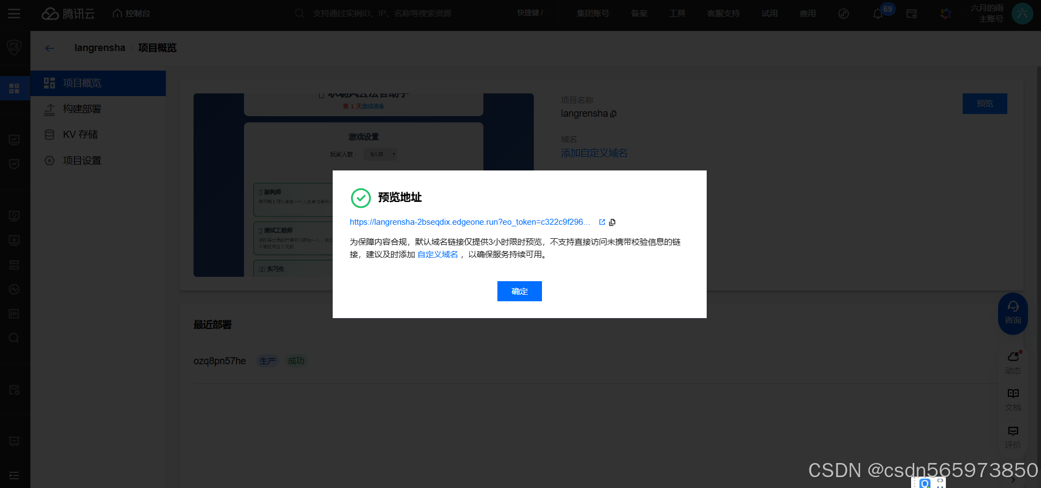Copy the project name langrensha
This screenshot has width=1041, height=488.
pyautogui.click(x=614, y=114)
